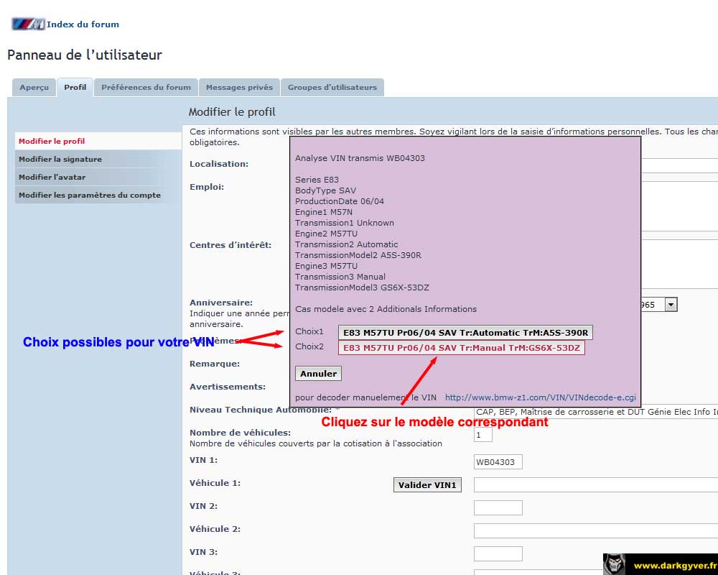This screenshot has width=718, height=575.
Task: Click the "TransmissionModel2 A5S-390R" line
Action: coord(358,255)
